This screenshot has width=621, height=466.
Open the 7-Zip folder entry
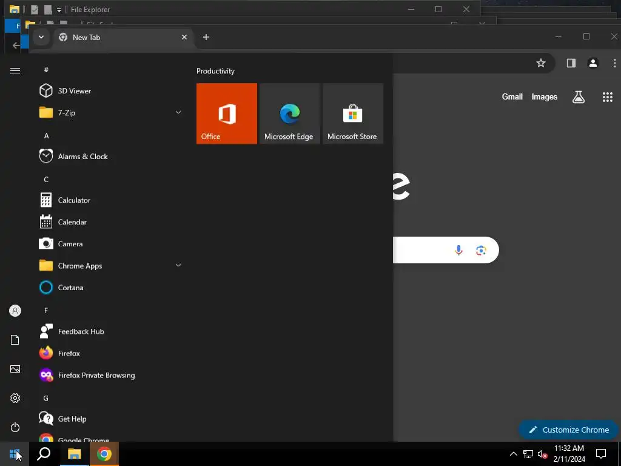111,112
